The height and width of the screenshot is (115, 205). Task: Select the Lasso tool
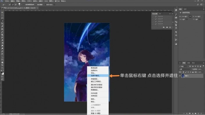coord(2,18)
